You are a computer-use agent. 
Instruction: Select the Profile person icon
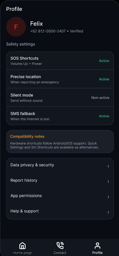click(97, 246)
